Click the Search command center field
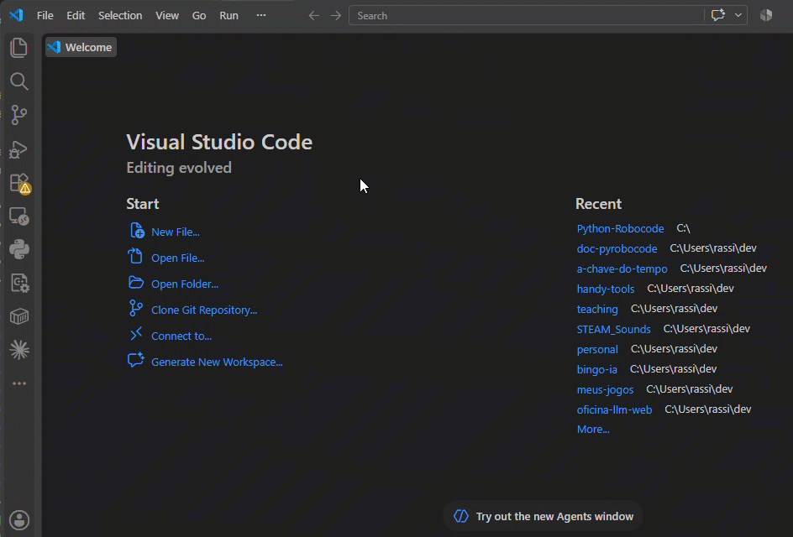The height and width of the screenshot is (537, 793). [526, 16]
